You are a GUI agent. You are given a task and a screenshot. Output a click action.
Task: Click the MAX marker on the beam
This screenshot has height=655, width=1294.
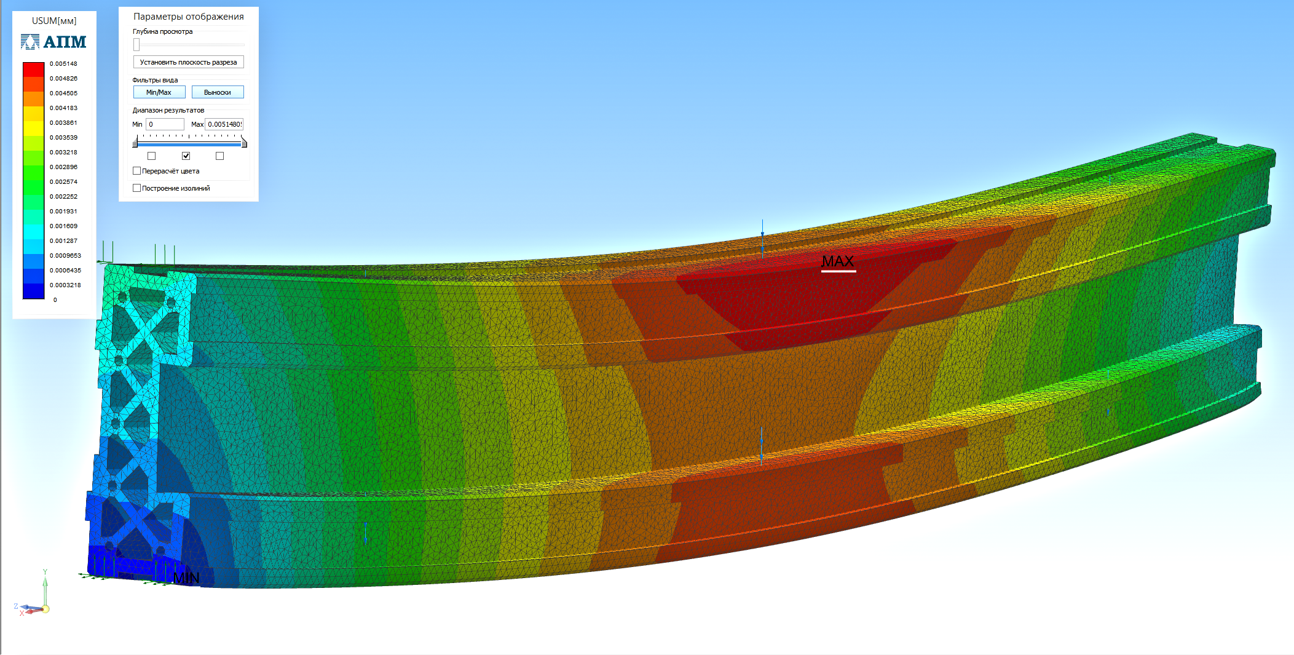pos(838,262)
